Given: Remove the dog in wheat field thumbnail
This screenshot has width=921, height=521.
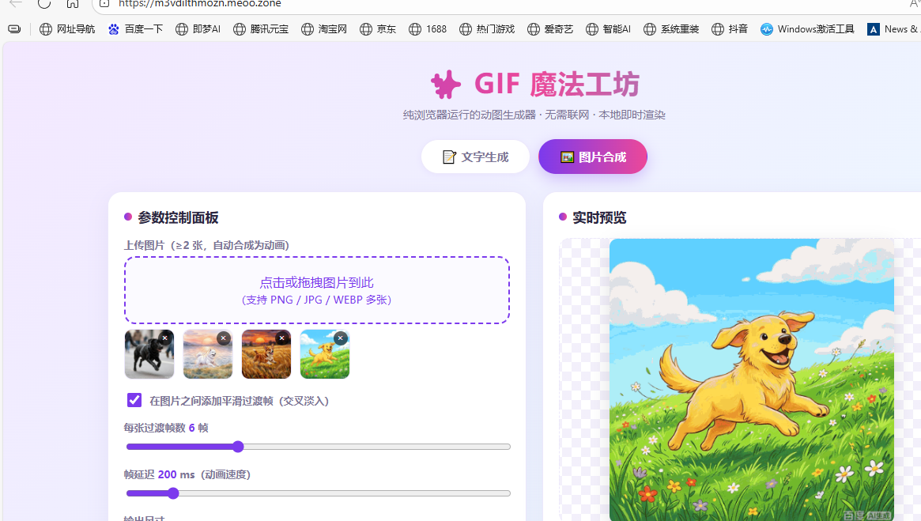Looking at the screenshot, I should coord(282,338).
